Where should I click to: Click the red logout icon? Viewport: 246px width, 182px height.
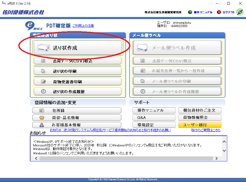[x=219, y=12]
